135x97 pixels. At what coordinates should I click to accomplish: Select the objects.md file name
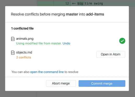pyautogui.click(x=24, y=52)
